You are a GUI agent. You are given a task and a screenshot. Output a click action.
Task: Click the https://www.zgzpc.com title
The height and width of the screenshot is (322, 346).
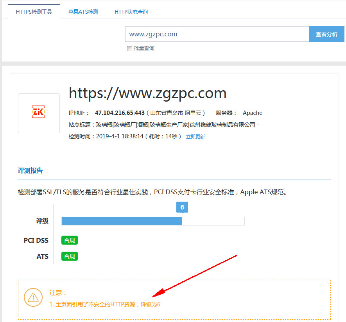click(x=147, y=93)
